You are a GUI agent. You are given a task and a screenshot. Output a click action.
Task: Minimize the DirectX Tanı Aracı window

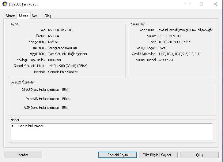click(187, 4)
